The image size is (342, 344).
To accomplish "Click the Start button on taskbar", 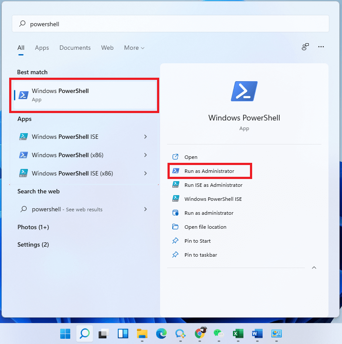I will pos(65,334).
